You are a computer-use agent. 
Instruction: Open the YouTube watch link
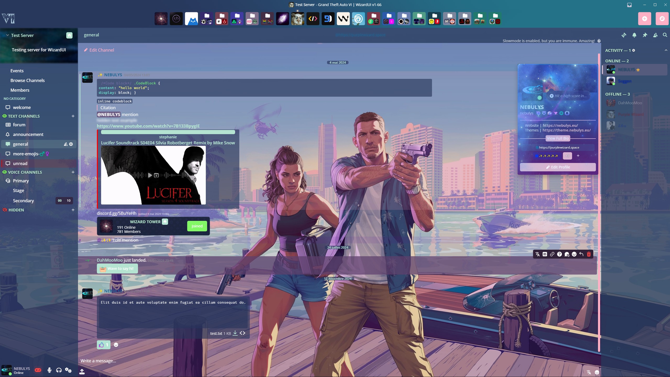coord(148,126)
